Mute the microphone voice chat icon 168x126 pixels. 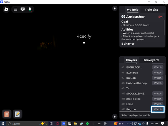click(x=30, y=9)
